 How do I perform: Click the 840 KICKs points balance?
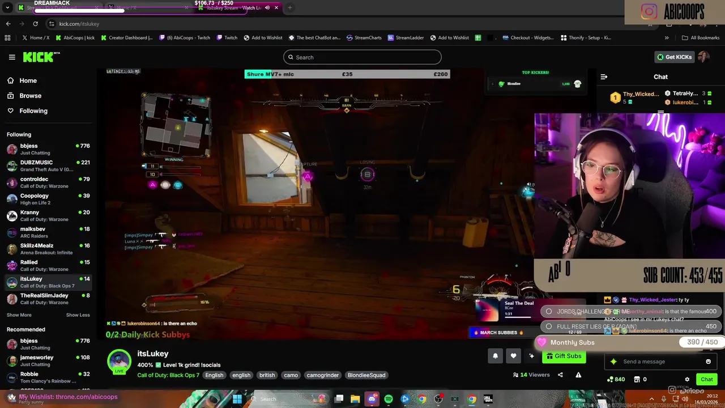click(x=616, y=380)
